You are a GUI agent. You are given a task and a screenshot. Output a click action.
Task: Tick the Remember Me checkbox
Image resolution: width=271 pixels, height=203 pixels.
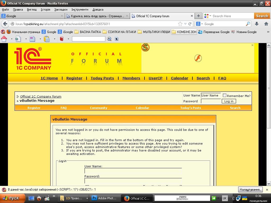pos(224,95)
